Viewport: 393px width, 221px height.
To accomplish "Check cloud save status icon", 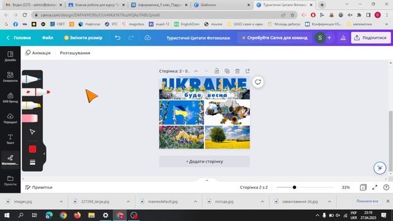I will [147, 38].
